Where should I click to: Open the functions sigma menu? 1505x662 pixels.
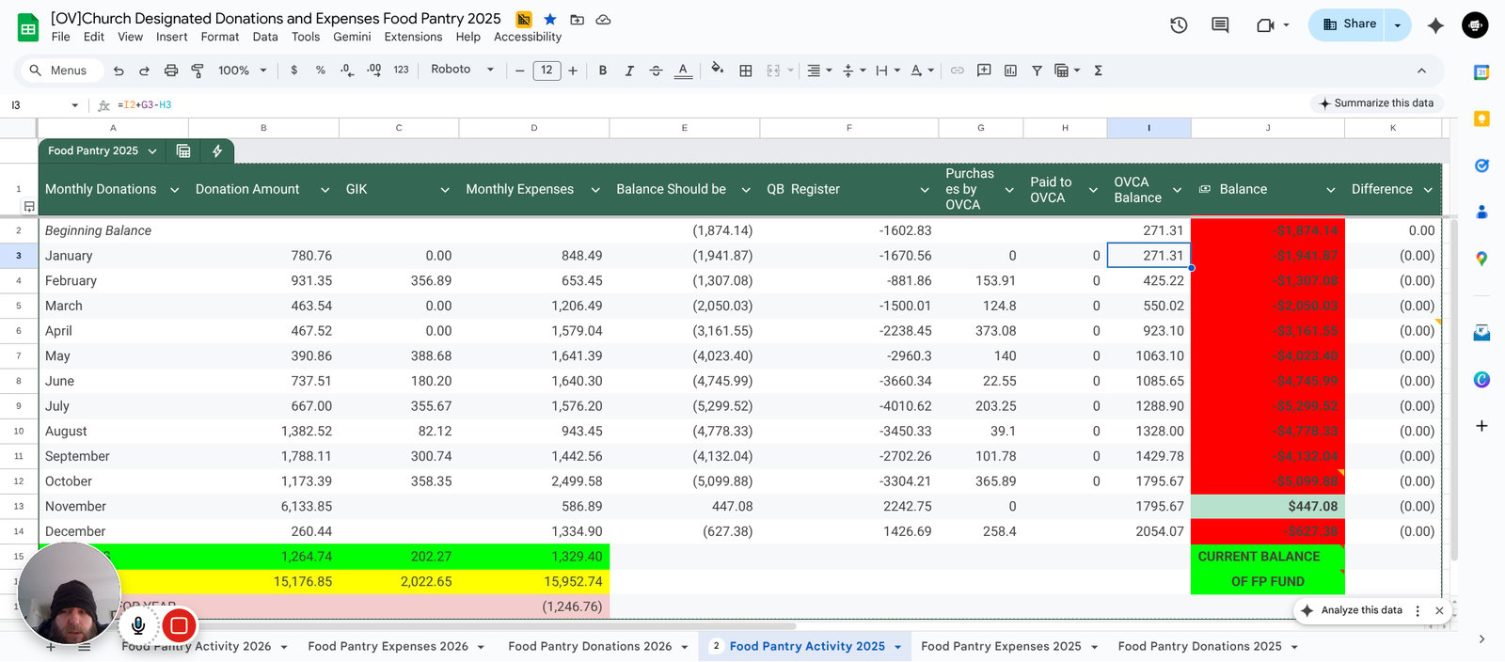point(1098,71)
